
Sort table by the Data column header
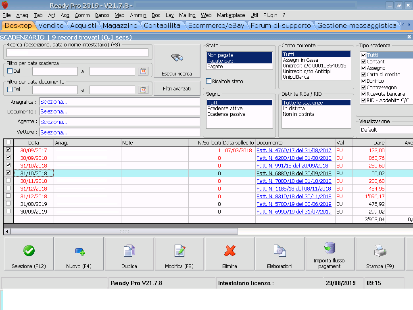(x=33, y=142)
